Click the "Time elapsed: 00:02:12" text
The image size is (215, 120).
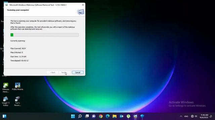click(x=19, y=61)
